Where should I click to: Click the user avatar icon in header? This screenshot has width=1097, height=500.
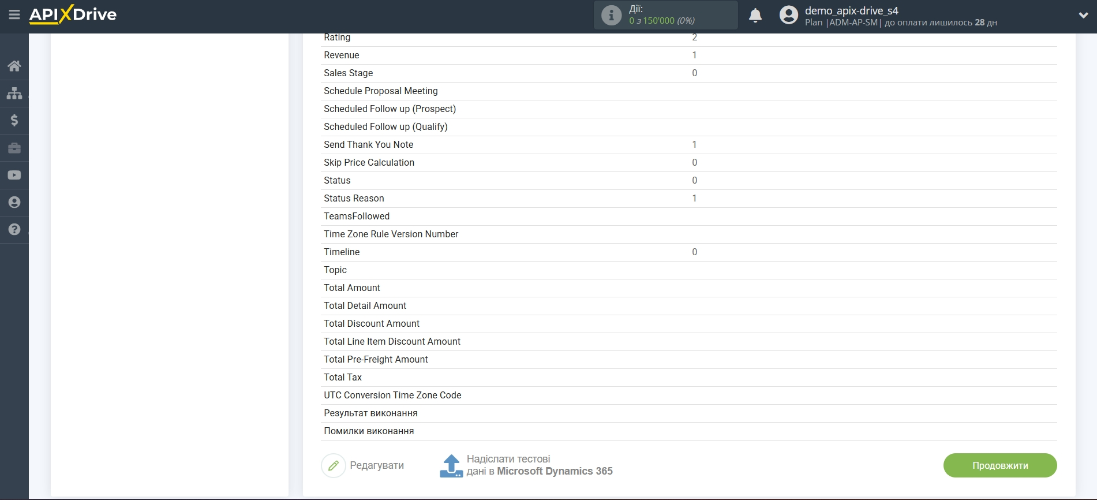coord(789,15)
